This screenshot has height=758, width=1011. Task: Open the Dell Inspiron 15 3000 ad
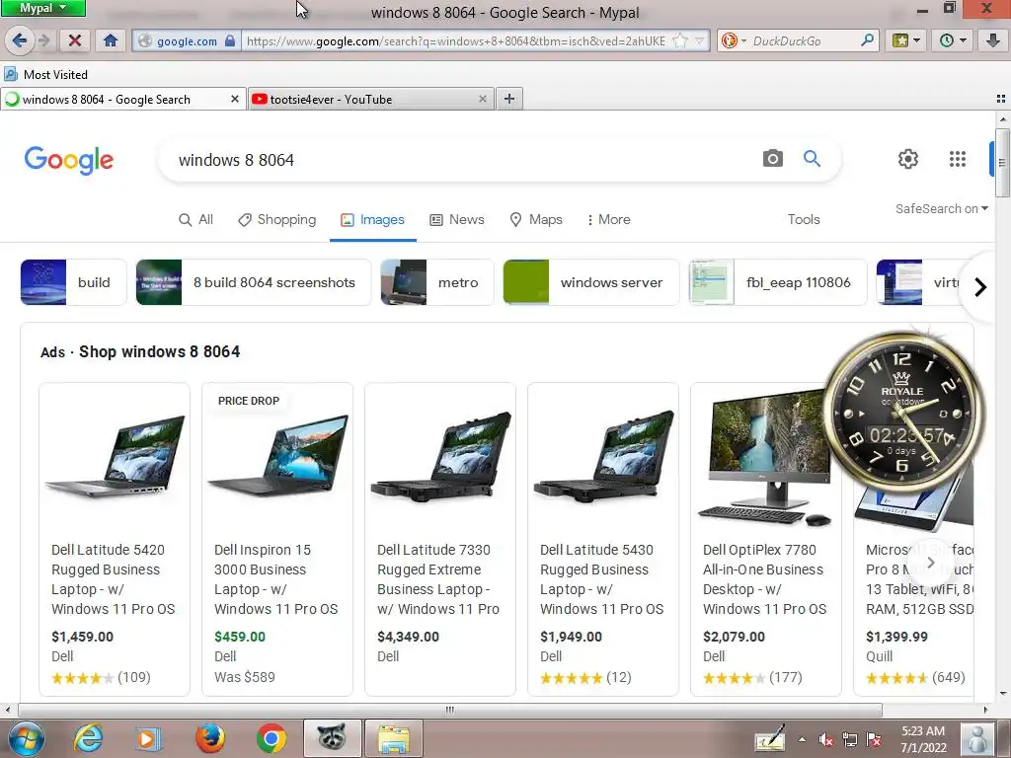[277, 540]
